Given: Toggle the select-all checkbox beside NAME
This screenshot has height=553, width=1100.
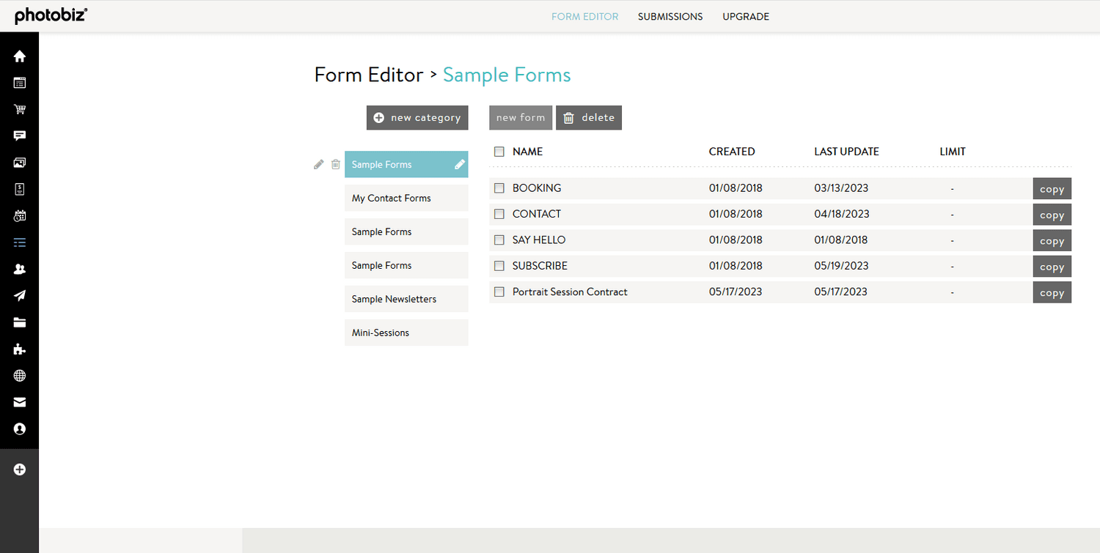Looking at the screenshot, I should (x=499, y=152).
